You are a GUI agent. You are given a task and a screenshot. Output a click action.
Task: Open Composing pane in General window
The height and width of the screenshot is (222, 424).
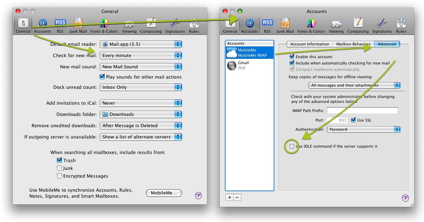click(x=151, y=26)
